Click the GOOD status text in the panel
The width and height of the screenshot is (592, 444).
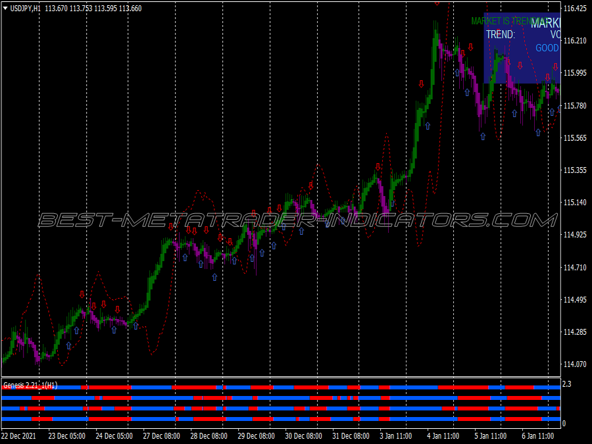click(x=547, y=48)
